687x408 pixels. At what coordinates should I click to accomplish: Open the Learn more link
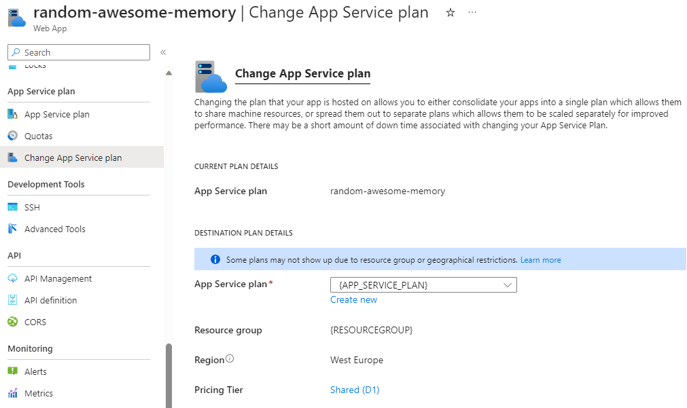(540, 260)
